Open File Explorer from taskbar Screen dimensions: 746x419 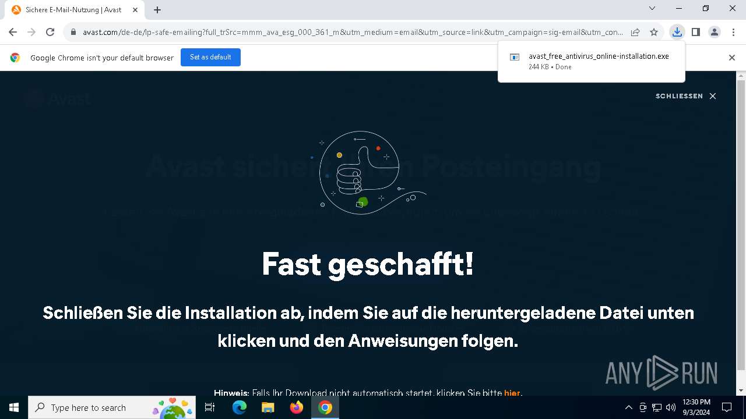(x=268, y=407)
